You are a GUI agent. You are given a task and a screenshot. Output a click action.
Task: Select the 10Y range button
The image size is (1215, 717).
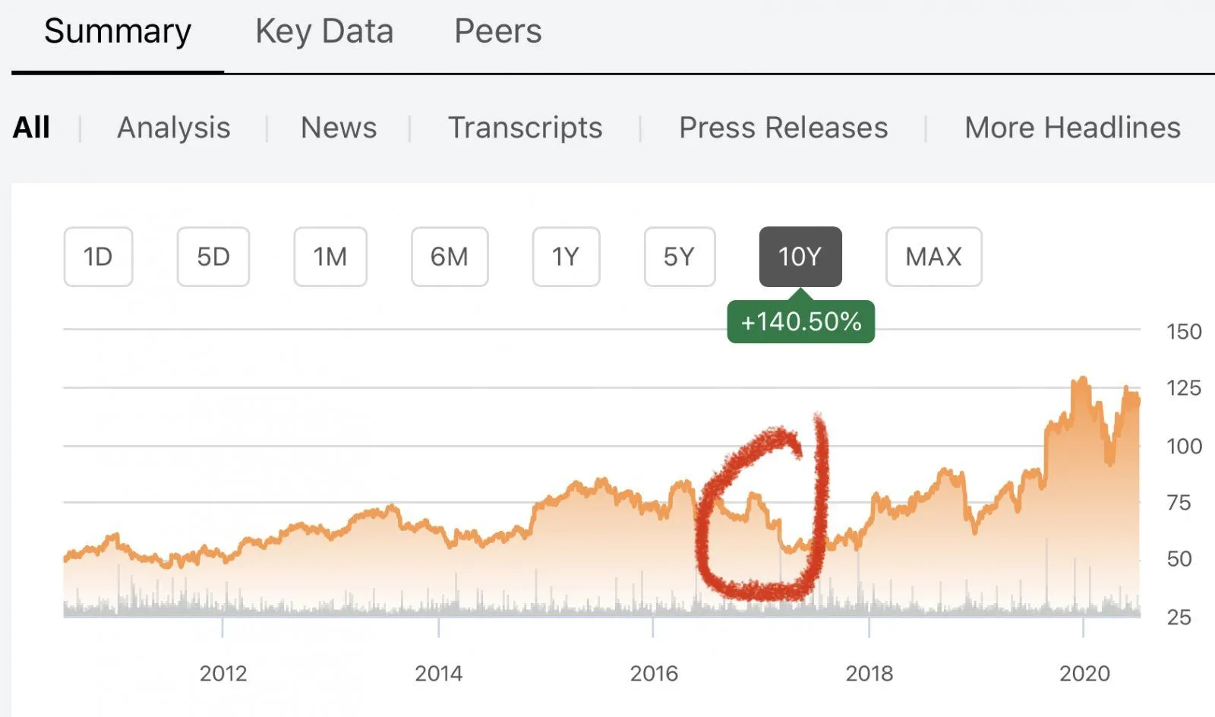pyautogui.click(x=800, y=257)
